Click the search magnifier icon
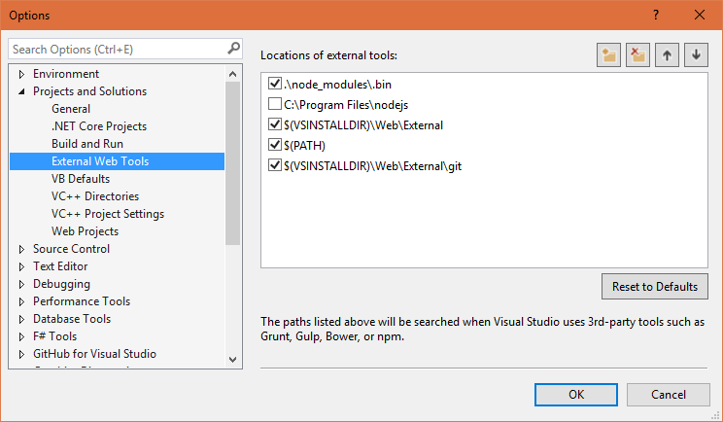 click(234, 48)
